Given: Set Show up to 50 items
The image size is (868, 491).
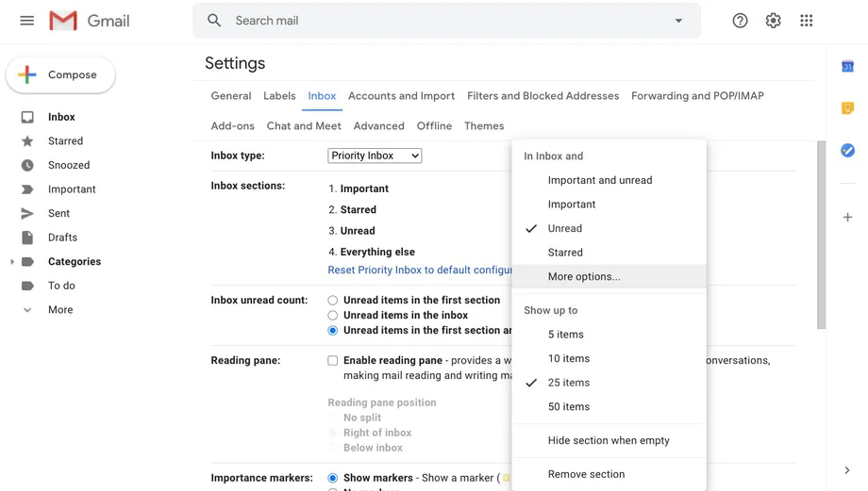Looking at the screenshot, I should (609, 407).
